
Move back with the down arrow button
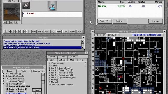coord(16,22)
